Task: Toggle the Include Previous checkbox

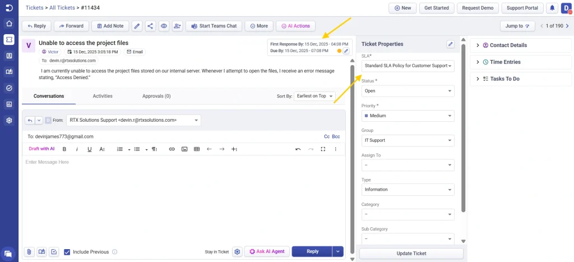Action: tap(67, 252)
